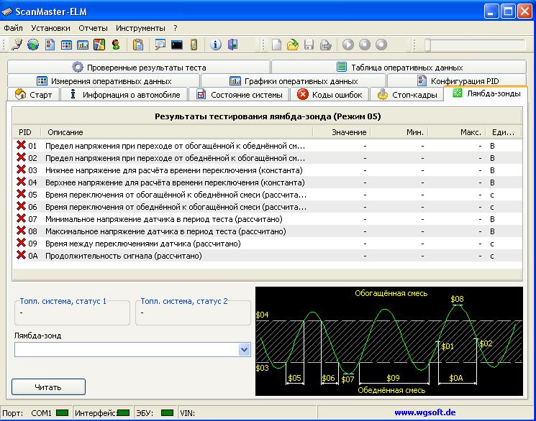Select PID 07 row in the results list
The height and width of the screenshot is (421, 536).
[x=268, y=219]
